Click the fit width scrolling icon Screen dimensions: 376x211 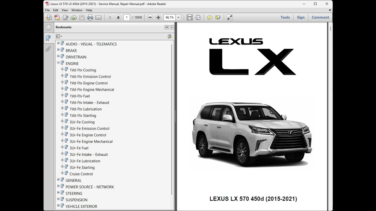[190, 18]
